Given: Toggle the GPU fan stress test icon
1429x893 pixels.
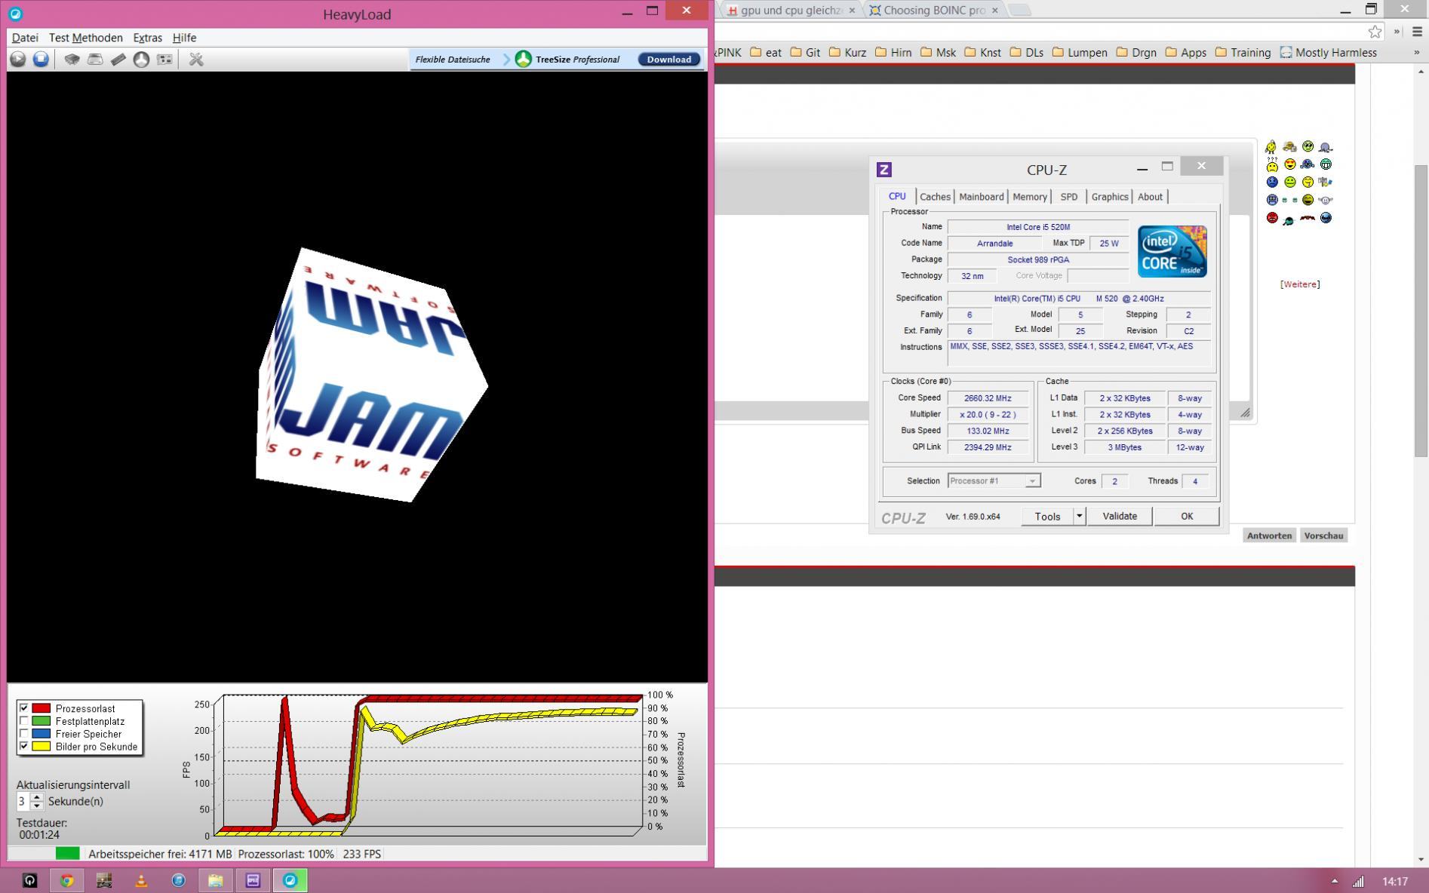Looking at the screenshot, I should tap(141, 59).
